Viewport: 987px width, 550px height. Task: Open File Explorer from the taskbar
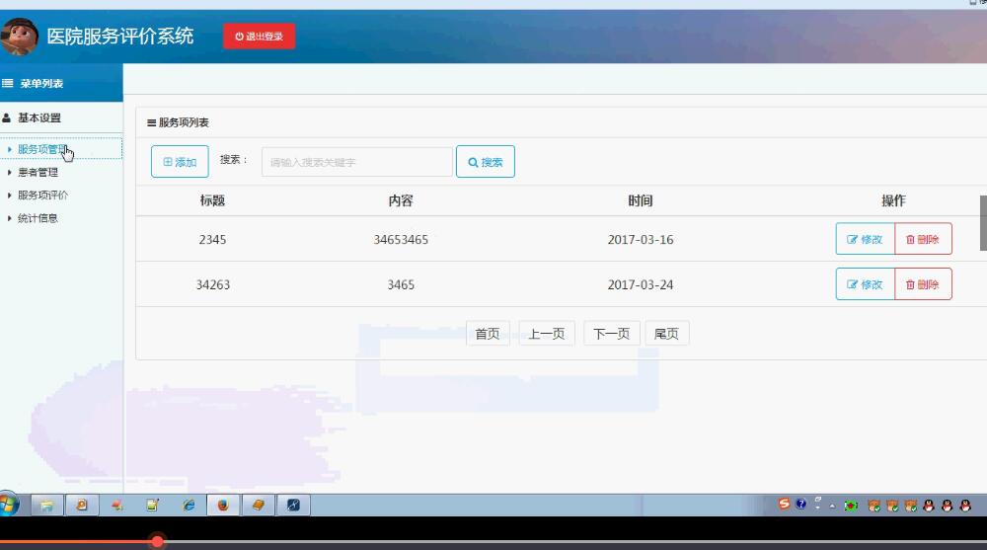[46, 505]
